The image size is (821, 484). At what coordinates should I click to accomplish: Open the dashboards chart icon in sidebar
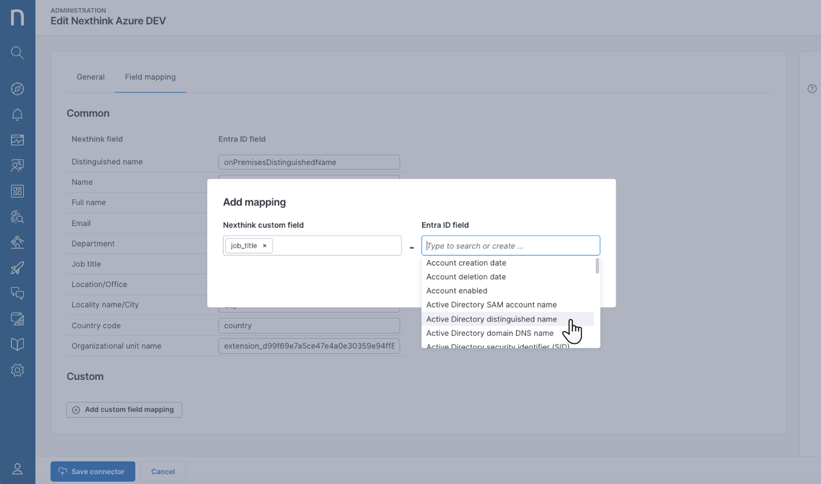[x=17, y=139]
